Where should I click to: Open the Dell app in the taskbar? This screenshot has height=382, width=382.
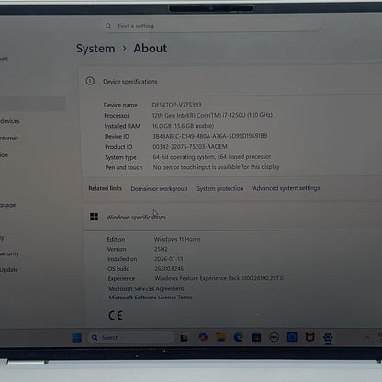click(x=274, y=337)
